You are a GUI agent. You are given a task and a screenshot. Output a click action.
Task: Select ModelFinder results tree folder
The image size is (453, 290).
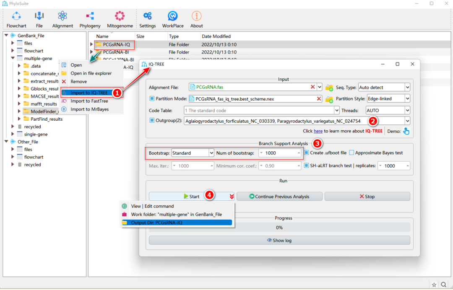[x=41, y=111]
